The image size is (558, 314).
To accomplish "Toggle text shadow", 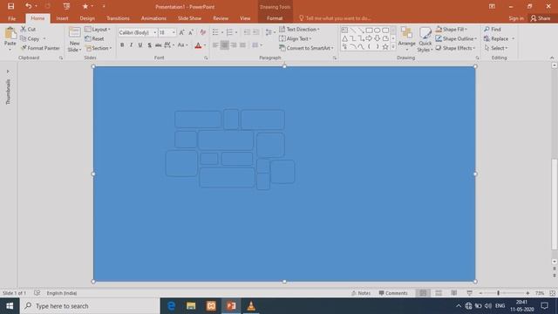I will tap(149, 45).
